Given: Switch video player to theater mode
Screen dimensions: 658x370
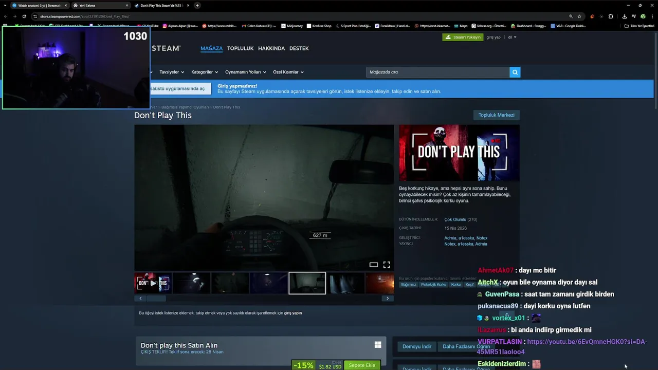Looking at the screenshot, I should (x=374, y=265).
